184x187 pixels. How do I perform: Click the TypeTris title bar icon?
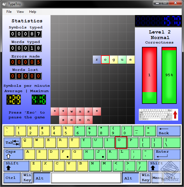[4, 4]
